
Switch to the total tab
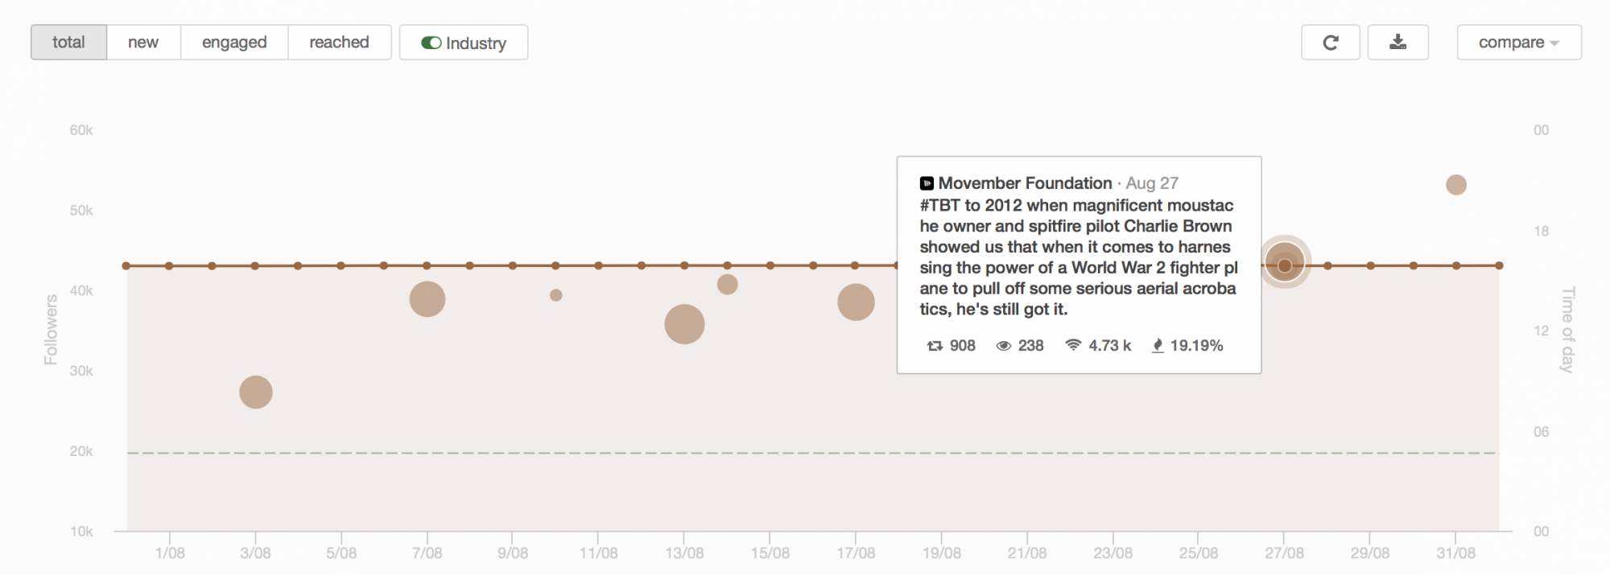[x=68, y=43]
